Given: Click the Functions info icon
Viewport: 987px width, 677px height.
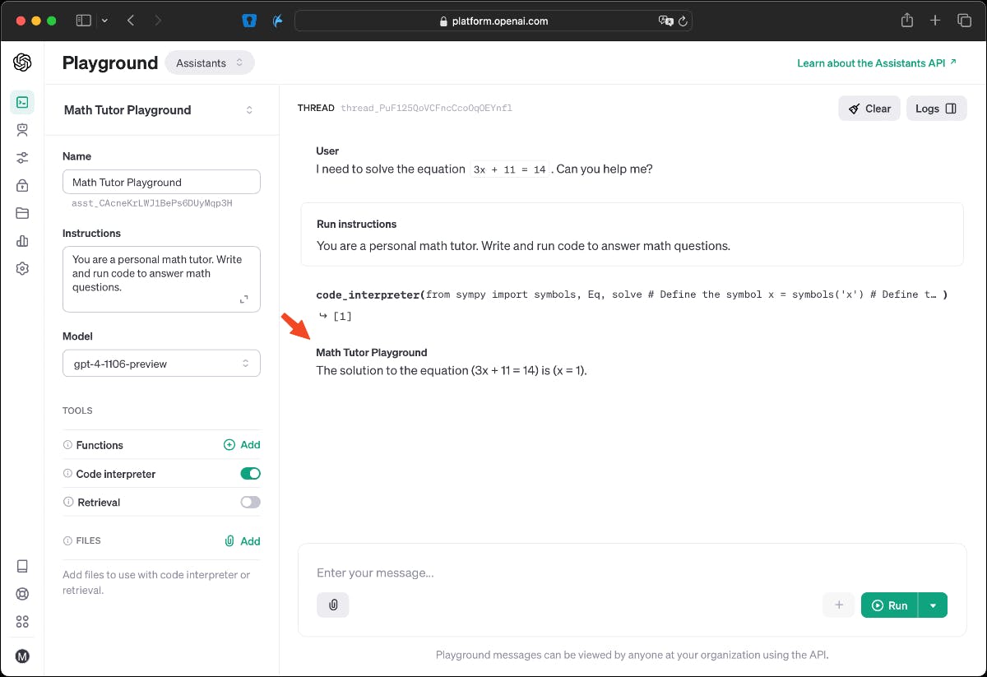Looking at the screenshot, I should coord(67,445).
